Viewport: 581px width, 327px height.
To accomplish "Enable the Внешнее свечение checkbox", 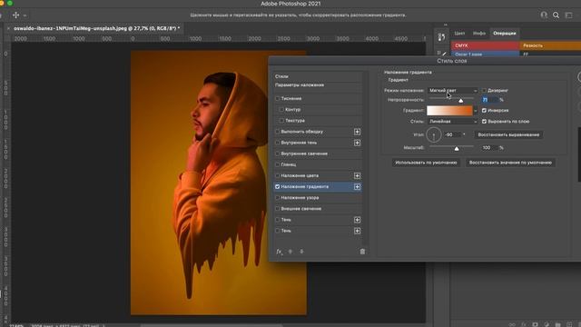I will tap(277, 209).
